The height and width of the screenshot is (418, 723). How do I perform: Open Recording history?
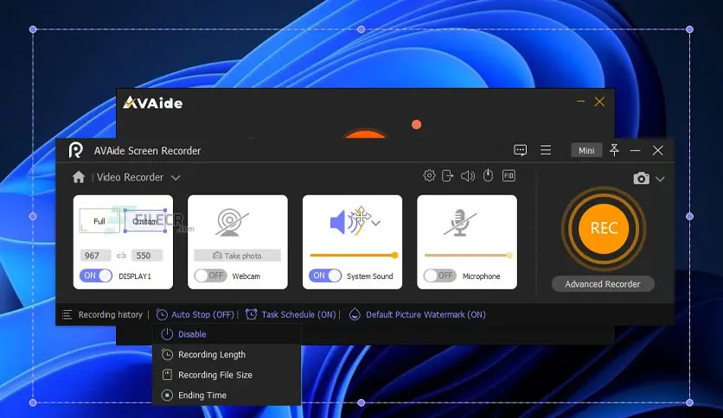coord(110,315)
